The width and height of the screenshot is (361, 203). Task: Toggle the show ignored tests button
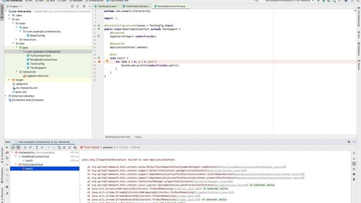point(19,148)
